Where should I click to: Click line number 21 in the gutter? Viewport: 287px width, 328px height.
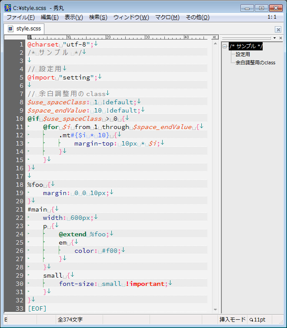point(20,209)
